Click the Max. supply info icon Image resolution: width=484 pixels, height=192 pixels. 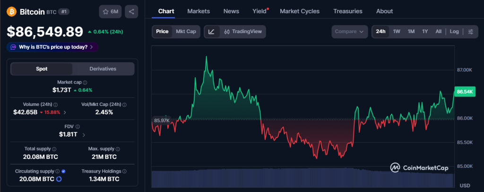[118, 149]
